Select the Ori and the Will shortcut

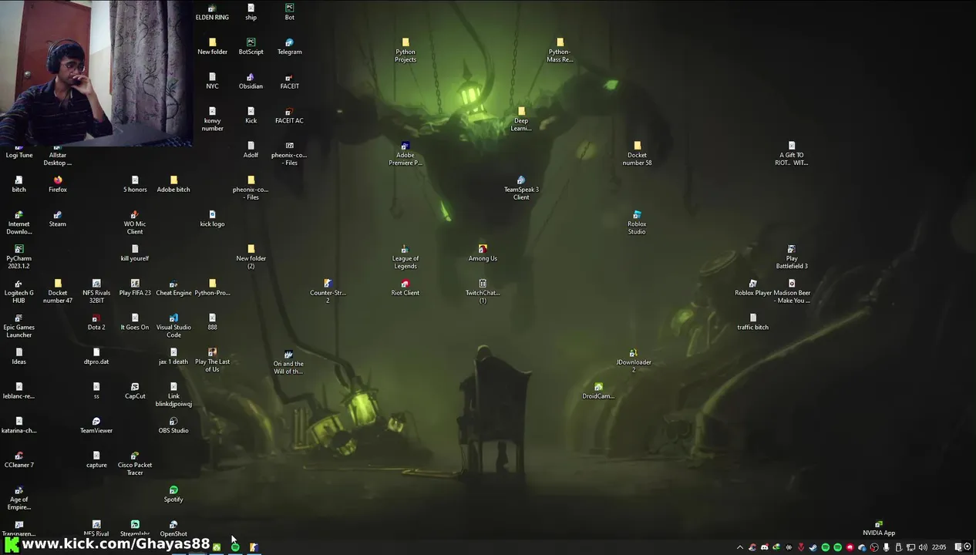288,362
